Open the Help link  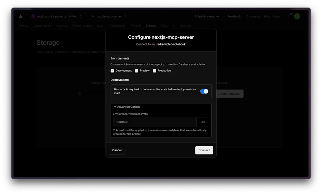click(x=267, y=16)
